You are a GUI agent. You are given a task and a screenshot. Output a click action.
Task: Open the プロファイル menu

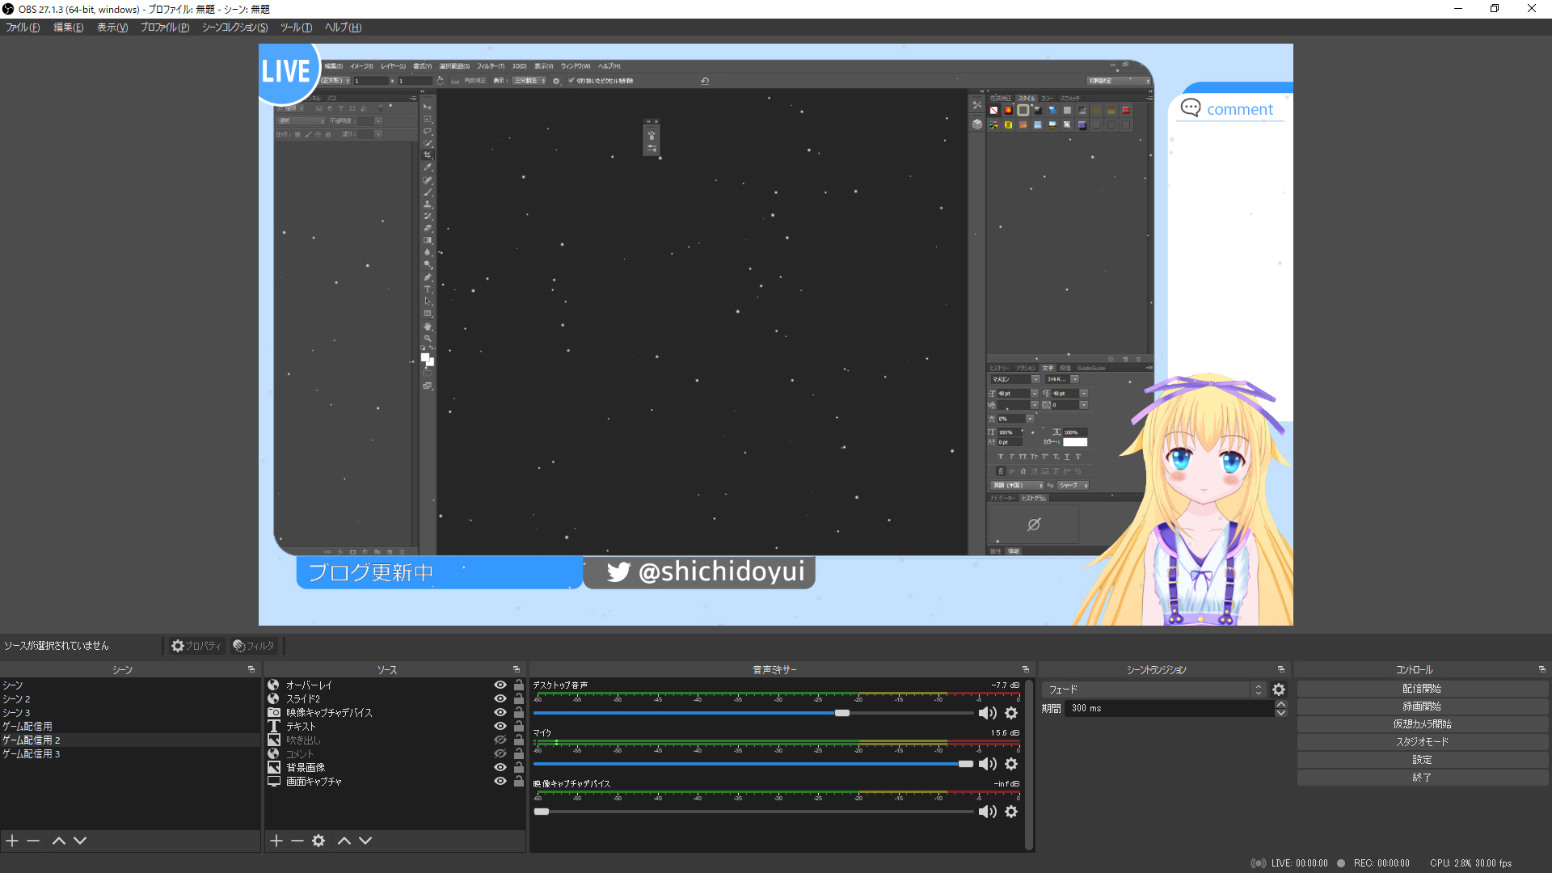(165, 27)
